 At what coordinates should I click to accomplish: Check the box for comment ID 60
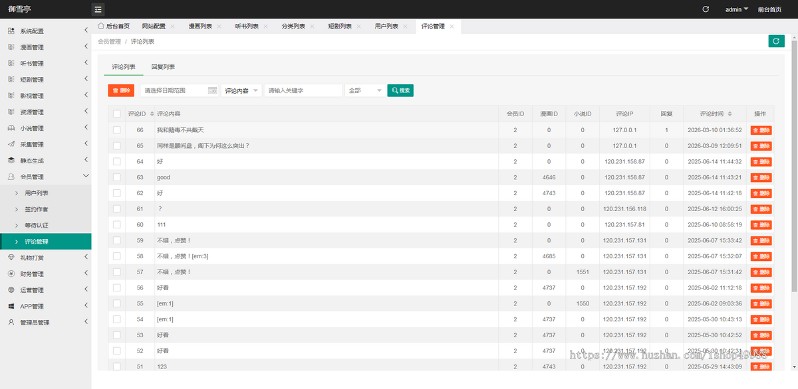(x=117, y=224)
